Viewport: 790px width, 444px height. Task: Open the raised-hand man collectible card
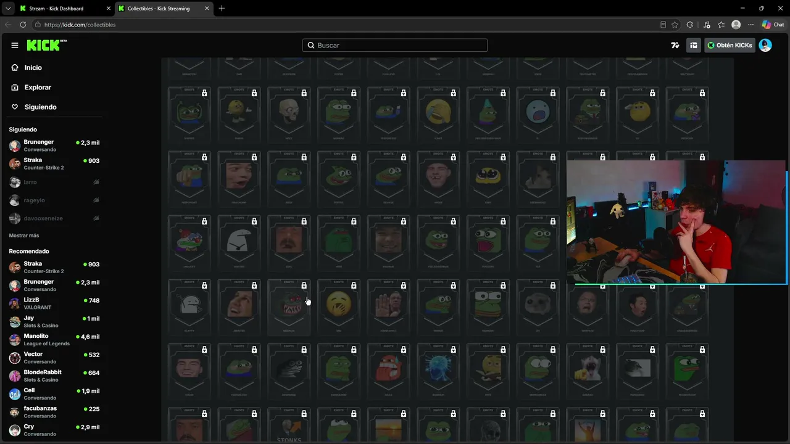pyautogui.click(x=388, y=307)
